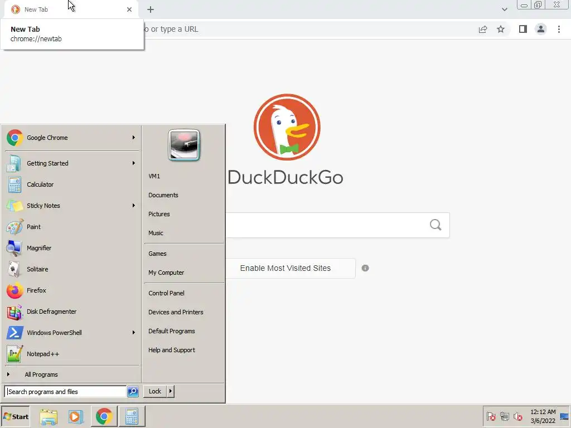Open Music from the Start menu
Screen dimensions: 571x428
click(x=156, y=233)
